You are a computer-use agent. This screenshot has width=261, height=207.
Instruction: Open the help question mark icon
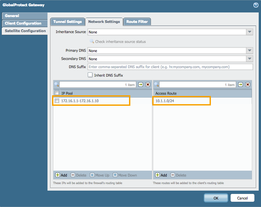tap(256, 5)
